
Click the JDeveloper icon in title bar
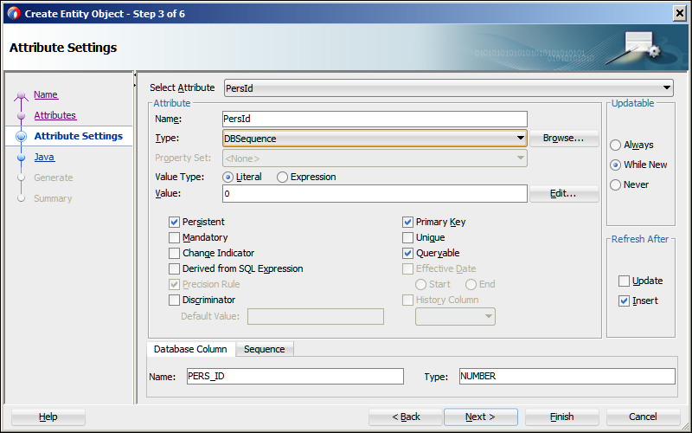click(x=13, y=14)
